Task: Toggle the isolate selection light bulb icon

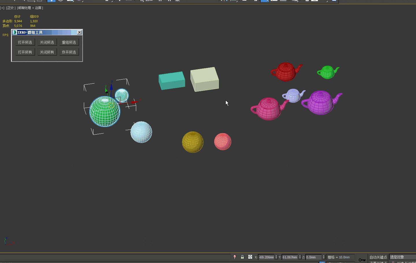Action: (x=235, y=257)
